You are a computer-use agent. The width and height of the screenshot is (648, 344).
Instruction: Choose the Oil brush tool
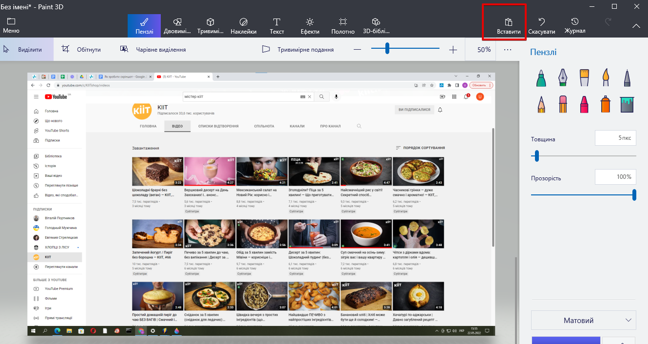tap(585, 77)
